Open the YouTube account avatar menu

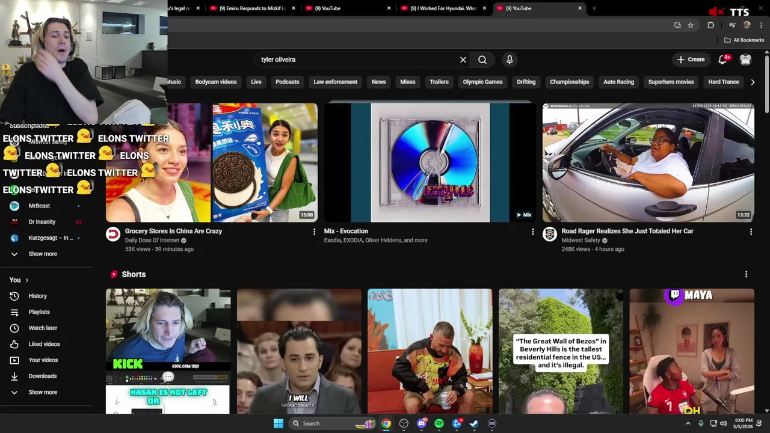[745, 60]
